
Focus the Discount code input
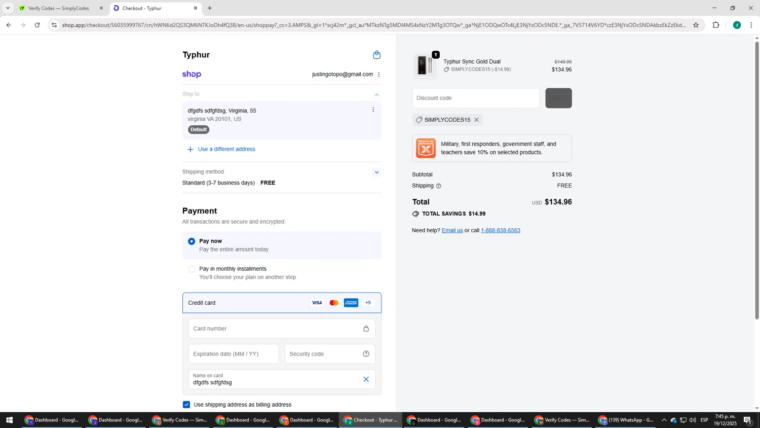(x=476, y=98)
